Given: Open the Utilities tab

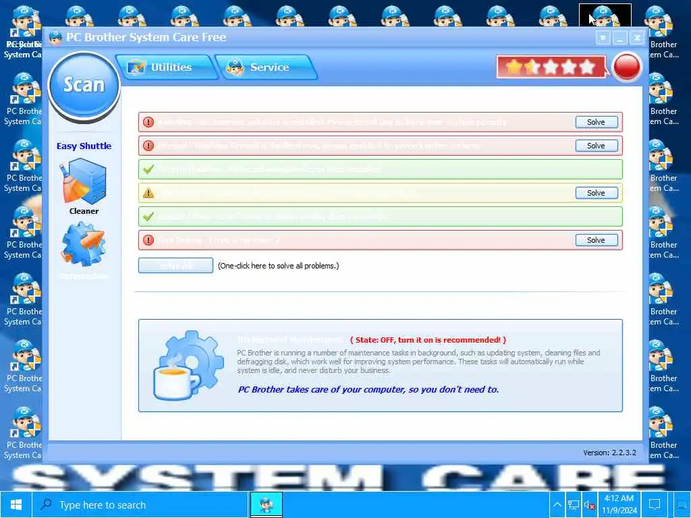Looking at the screenshot, I should [167, 67].
